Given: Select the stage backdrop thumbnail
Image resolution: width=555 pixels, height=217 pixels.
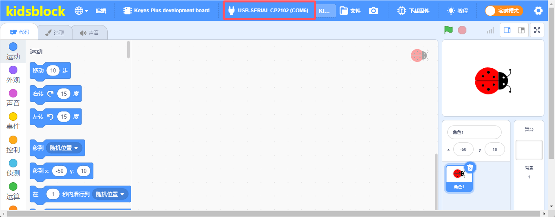Looking at the screenshot, I should [x=529, y=150].
